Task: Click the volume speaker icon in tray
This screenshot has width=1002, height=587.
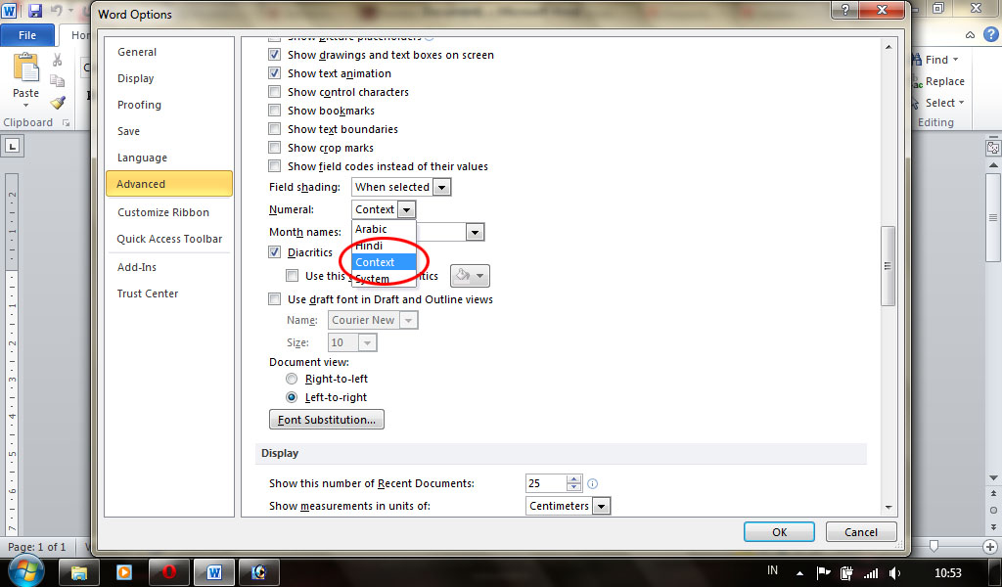Action: [x=894, y=572]
